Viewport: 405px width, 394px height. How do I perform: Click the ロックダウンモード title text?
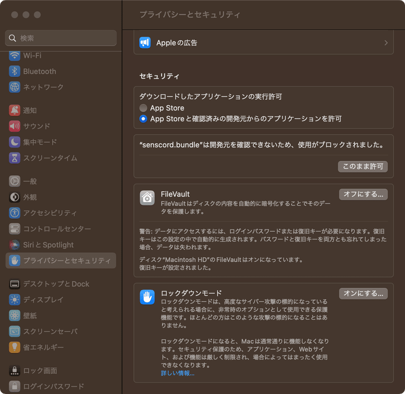click(191, 293)
